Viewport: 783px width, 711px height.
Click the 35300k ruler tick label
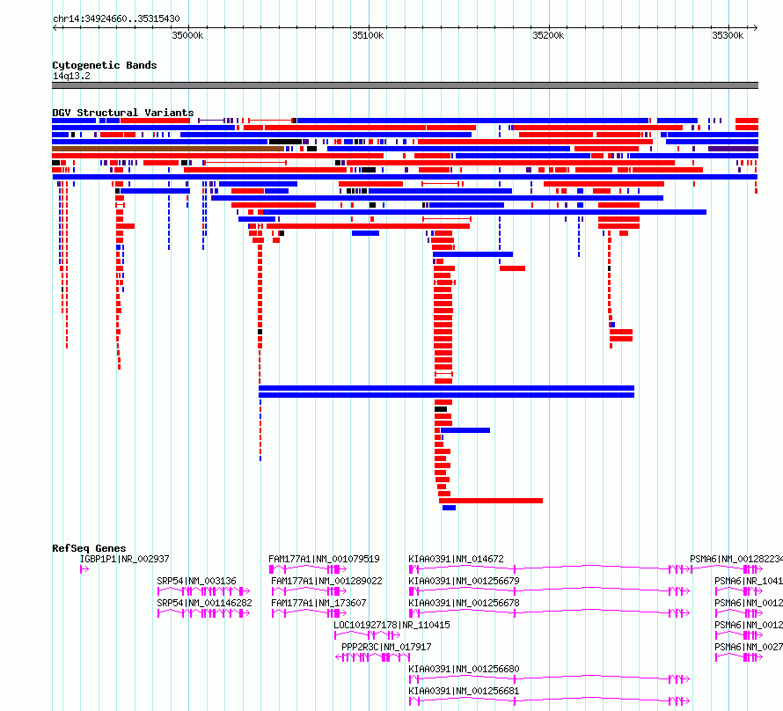[728, 35]
